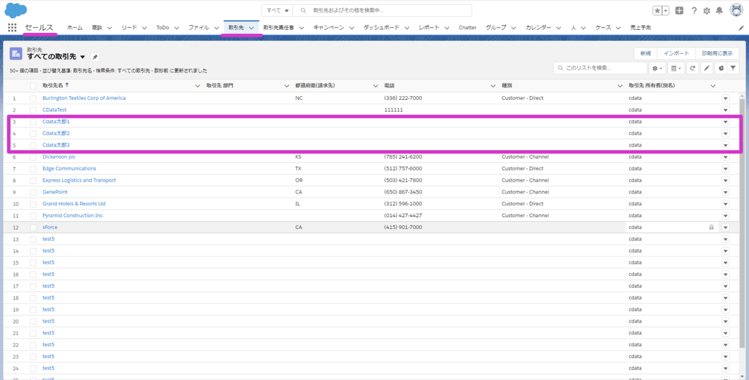The height and width of the screenshot is (380, 749).
Task: Go to the Chatter tab
Action: 468,27
